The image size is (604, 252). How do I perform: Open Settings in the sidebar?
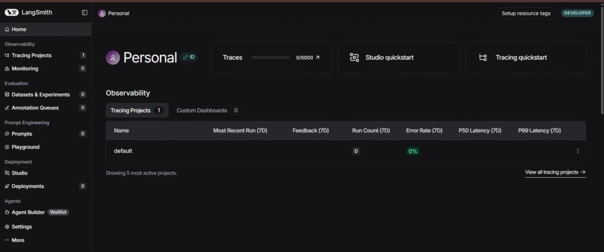tap(21, 227)
